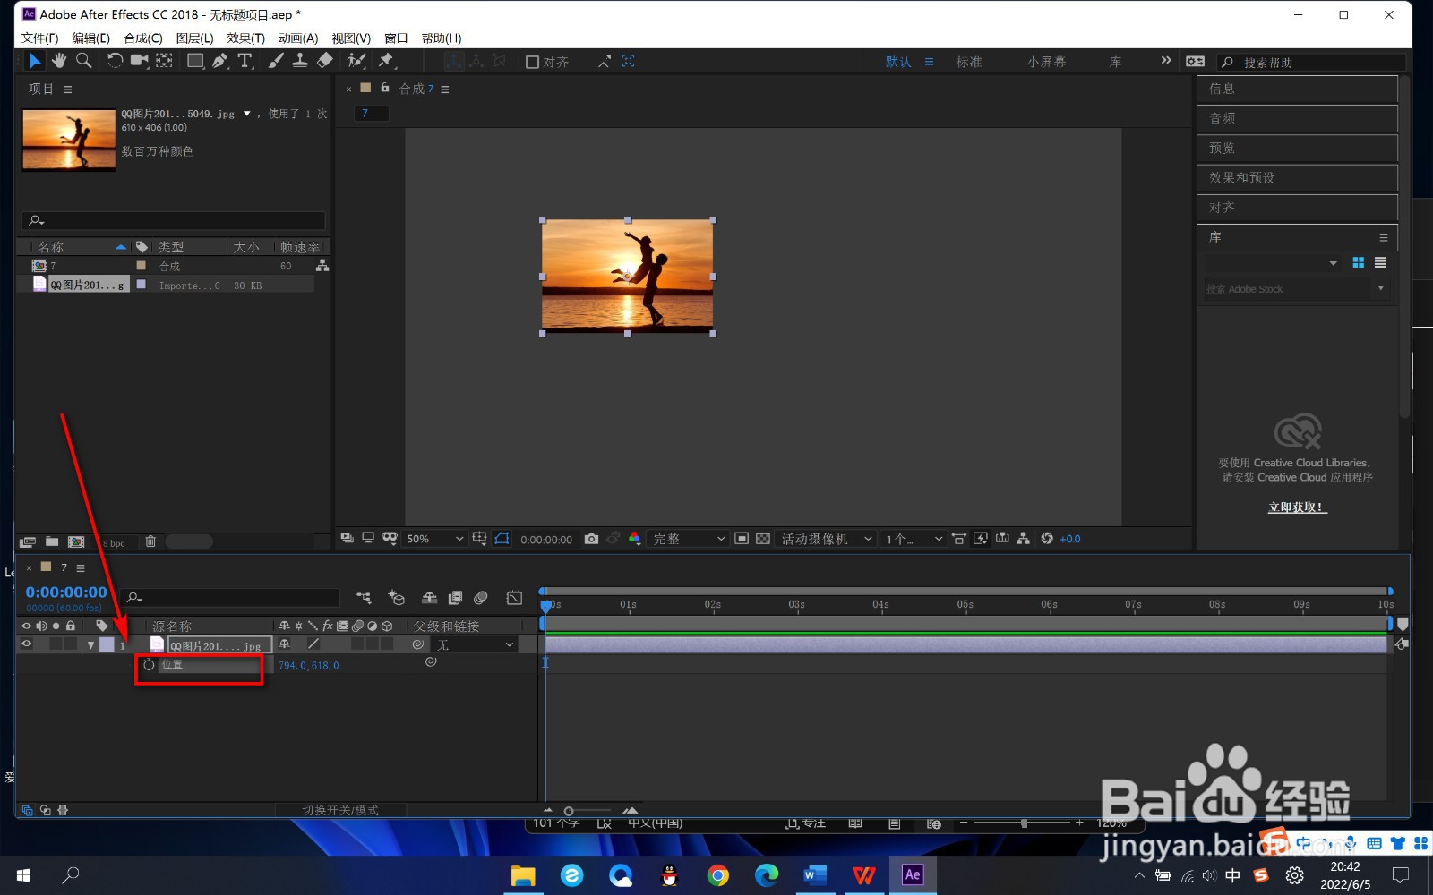The image size is (1433, 895).
Task: Collapse layer 1 properties triangle
Action: [90, 644]
